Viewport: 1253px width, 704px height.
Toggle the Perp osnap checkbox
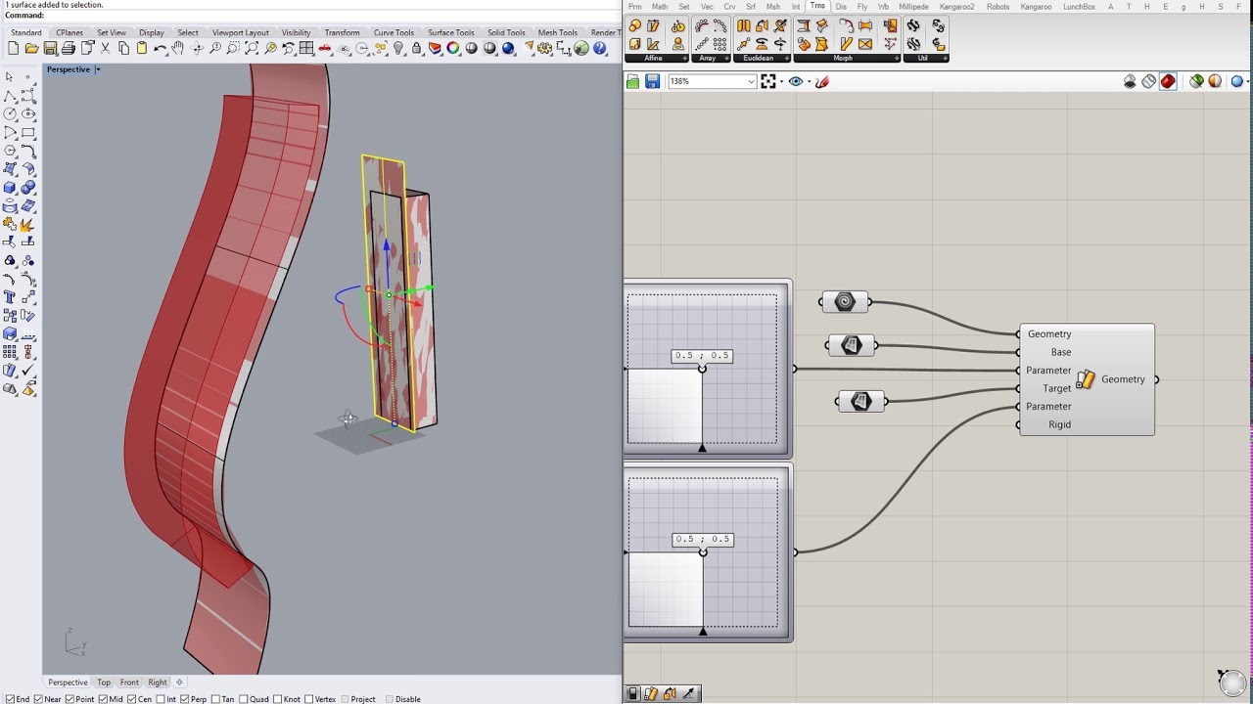click(x=184, y=699)
